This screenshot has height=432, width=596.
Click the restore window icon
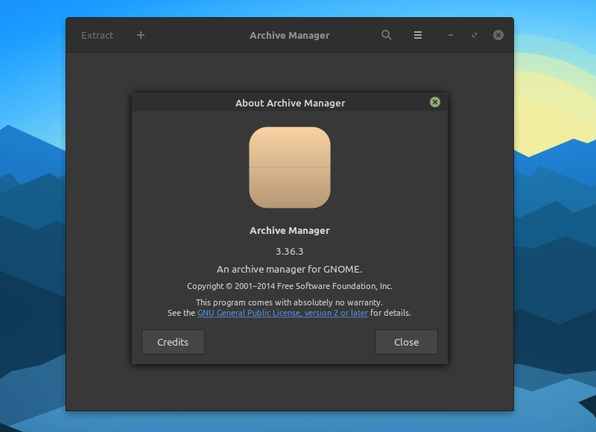pyautogui.click(x=474, y=35)
